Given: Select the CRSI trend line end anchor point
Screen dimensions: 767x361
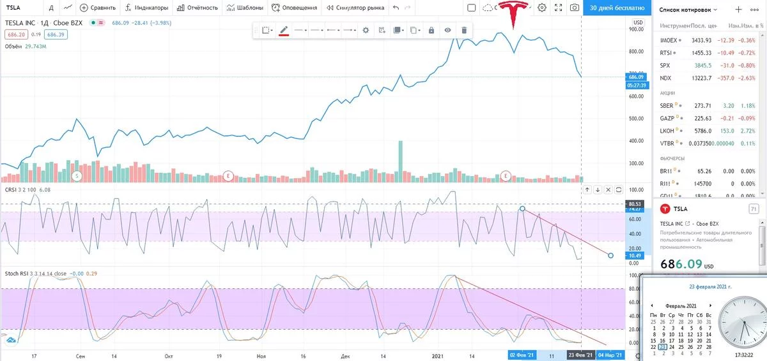Looking at the screenshot, I should pos(610,255).
